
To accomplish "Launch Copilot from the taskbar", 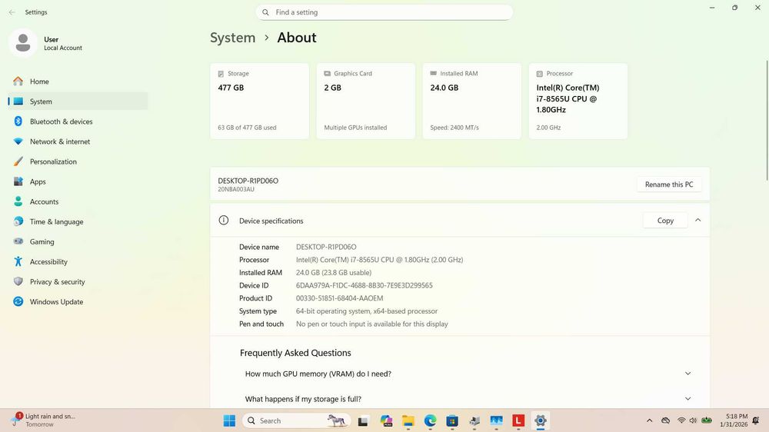I will pyautogui.click(x=387, y=420).
